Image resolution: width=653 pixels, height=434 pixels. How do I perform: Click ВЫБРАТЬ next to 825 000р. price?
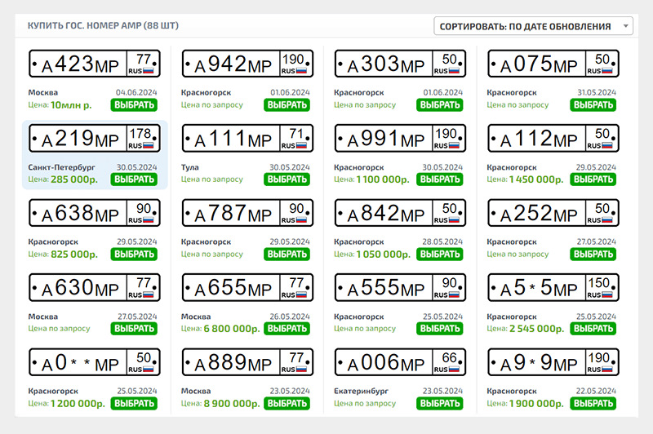coord(134,255)
